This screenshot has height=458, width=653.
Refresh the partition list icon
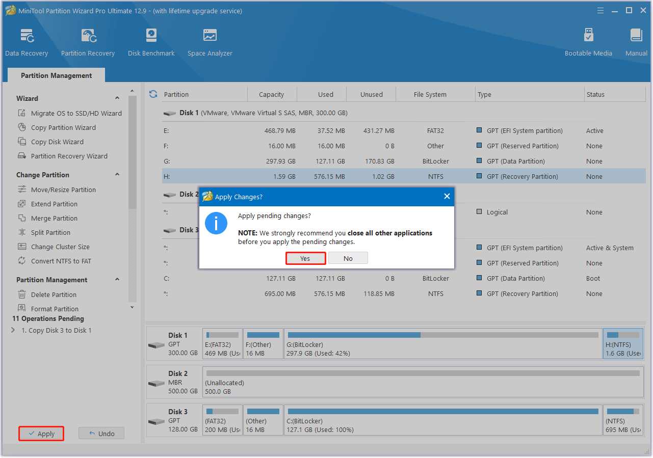[x=153, y=94]
